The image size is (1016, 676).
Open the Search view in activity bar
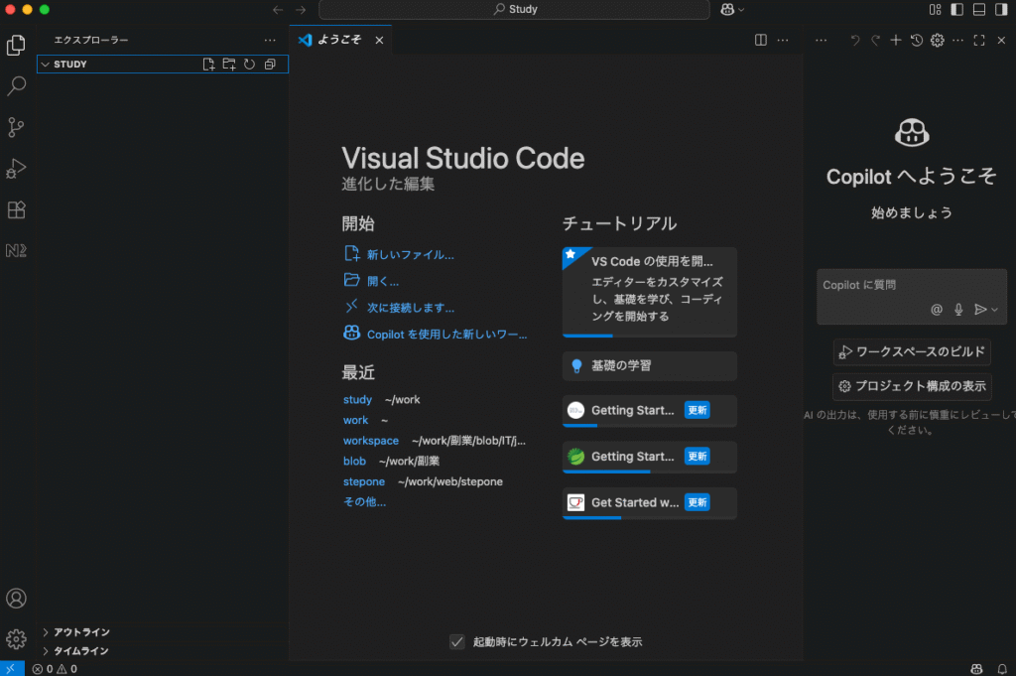pos(16,85)
